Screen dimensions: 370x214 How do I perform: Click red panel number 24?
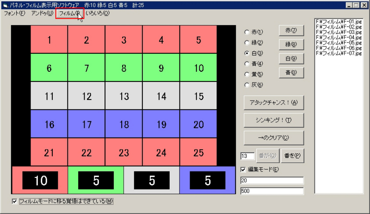[x=161, y=152]
